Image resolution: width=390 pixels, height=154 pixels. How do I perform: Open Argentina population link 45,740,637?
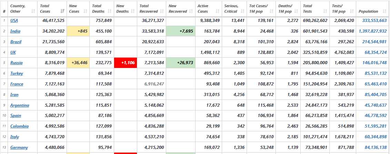[x=376, y=105]
